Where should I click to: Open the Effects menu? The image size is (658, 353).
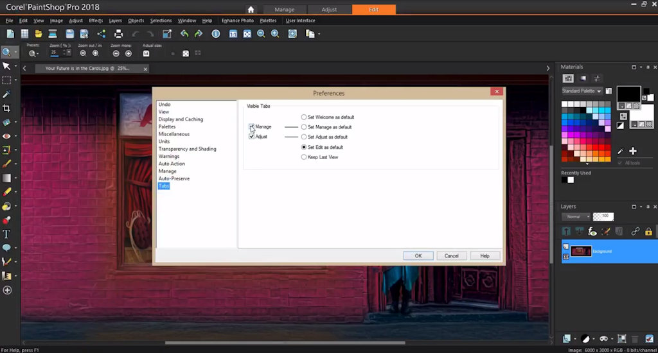pyautogui.click(x=96, y=21)
